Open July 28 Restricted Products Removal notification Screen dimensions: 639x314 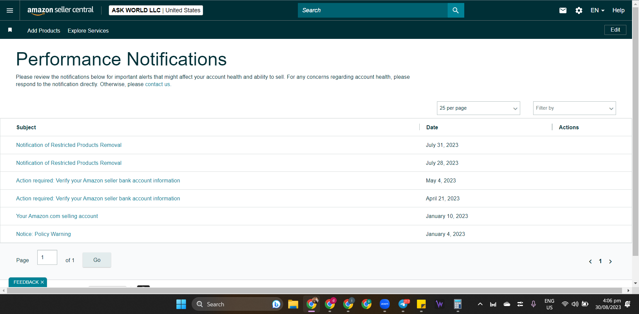click(x=69, y=163)
